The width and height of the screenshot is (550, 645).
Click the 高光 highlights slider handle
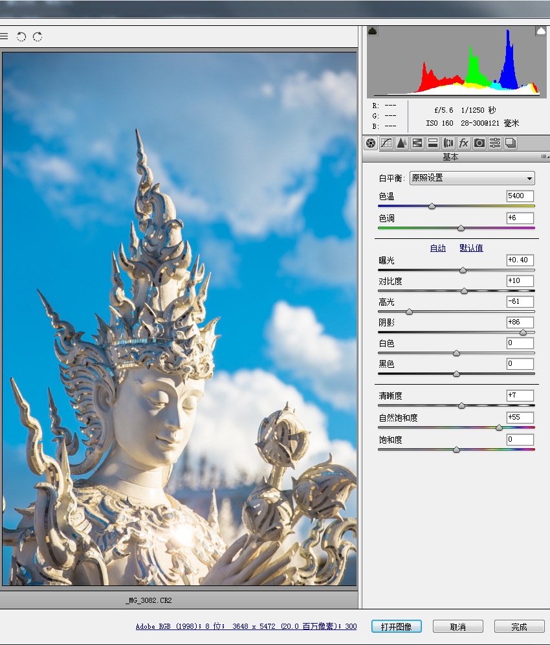click(x=409, y=311)
